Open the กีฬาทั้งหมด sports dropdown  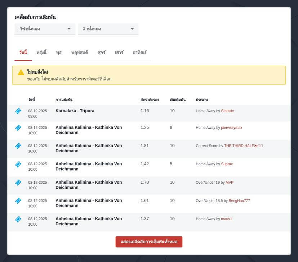pyautogui.click(x=45, y=29)
